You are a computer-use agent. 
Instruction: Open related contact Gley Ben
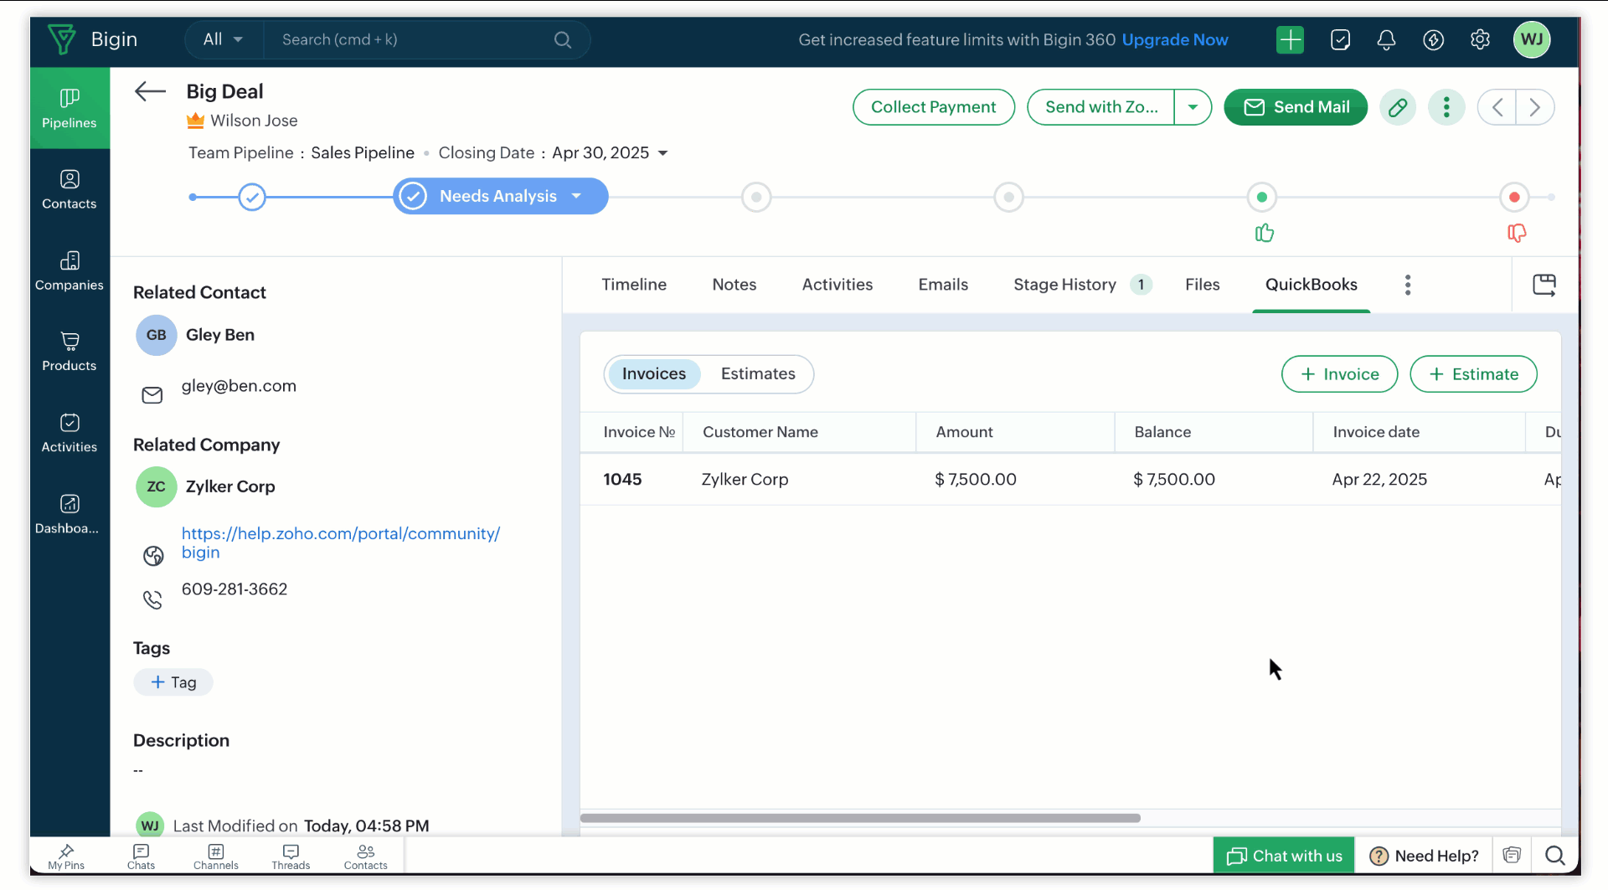220,335
